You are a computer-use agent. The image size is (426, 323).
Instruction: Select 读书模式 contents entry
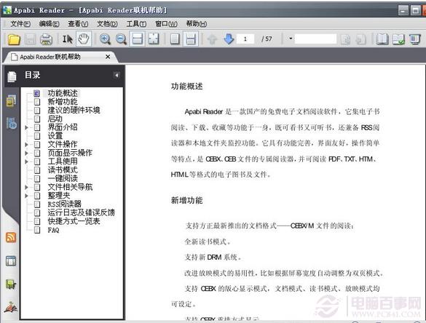click(63, 170)
